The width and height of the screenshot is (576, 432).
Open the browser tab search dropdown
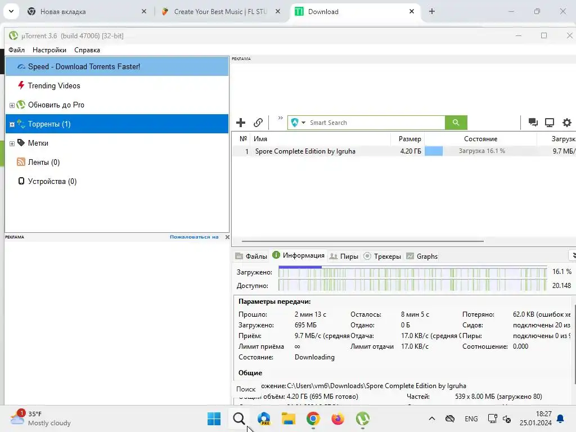click(x=11, y=11)
